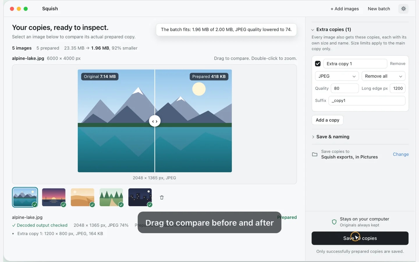Click the trash icon beside thumbnails
Screen dimensions: 419x262
pyautogui.click(x=162, y=197)
